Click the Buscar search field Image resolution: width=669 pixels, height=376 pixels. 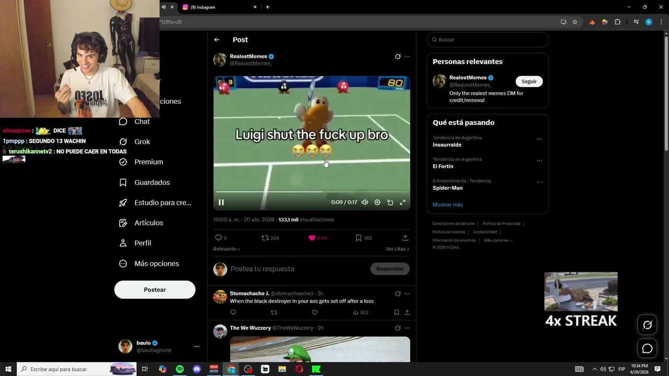coord(488,40)
